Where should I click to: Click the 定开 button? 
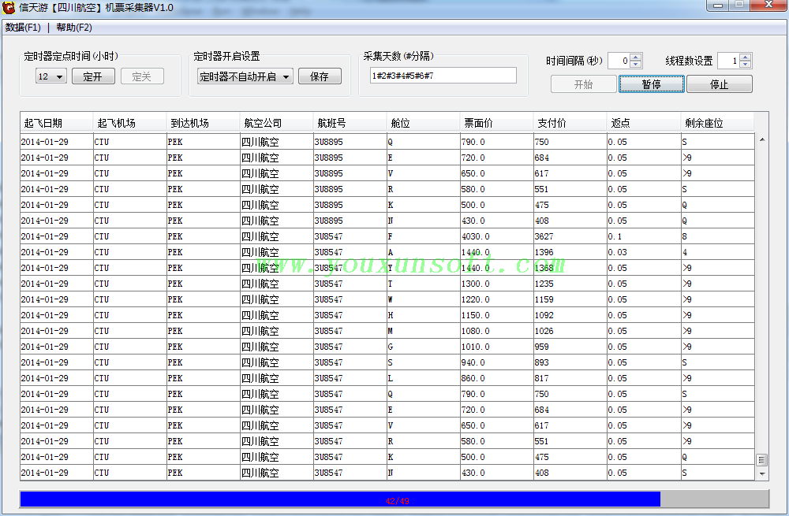pyautogui.click(x=93, y=76)
